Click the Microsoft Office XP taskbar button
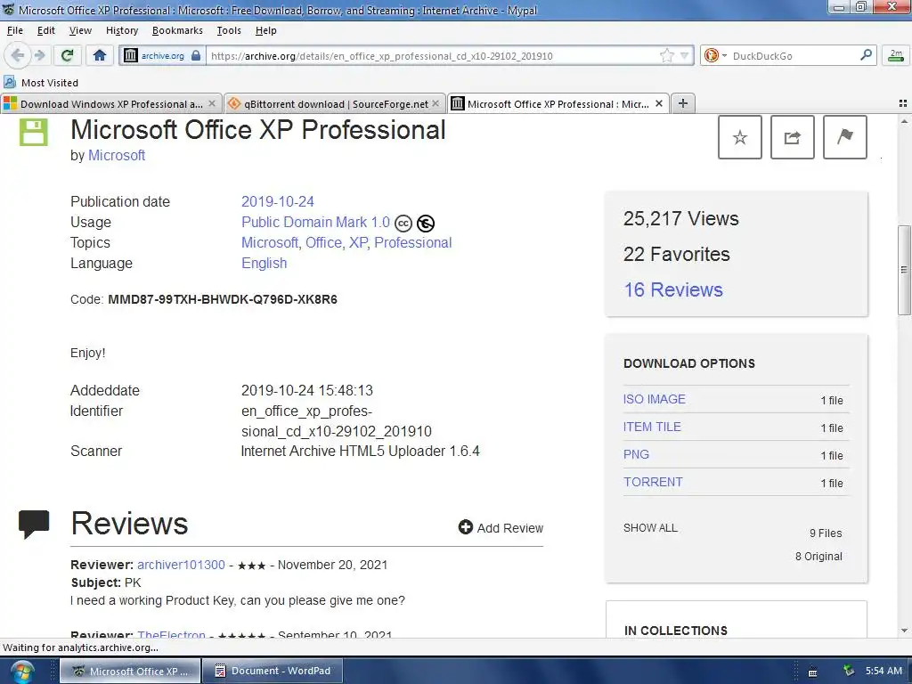The width and height of the screenshot is (912, 684). [130, 671]
